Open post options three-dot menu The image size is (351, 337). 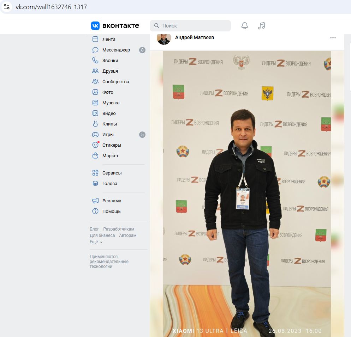click(x=333, y=38)
